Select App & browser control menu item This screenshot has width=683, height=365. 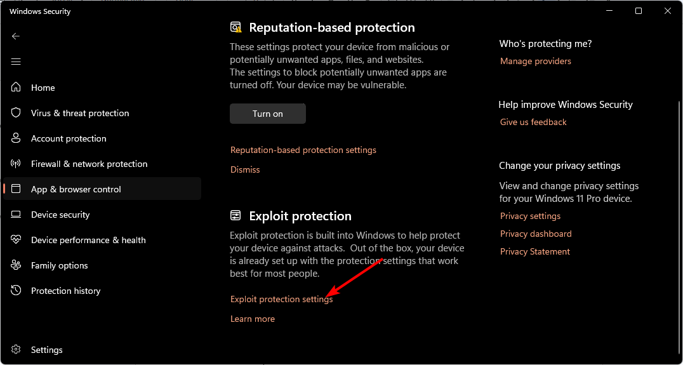point(76,189)
